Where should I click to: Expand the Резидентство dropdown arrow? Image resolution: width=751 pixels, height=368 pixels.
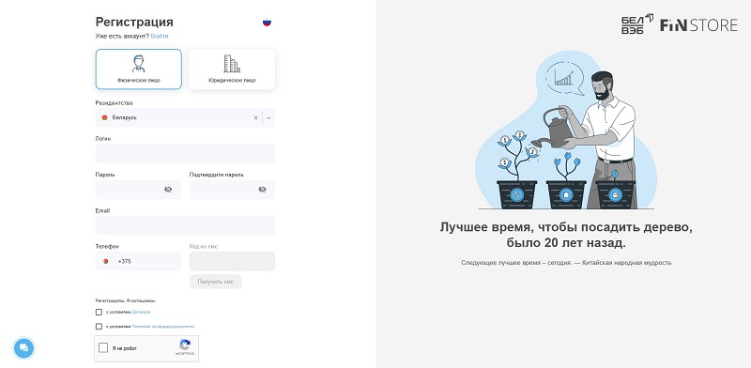pos(268,117)
